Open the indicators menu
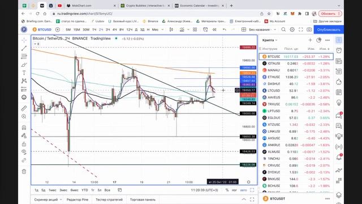 (182, 29)
